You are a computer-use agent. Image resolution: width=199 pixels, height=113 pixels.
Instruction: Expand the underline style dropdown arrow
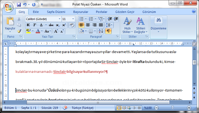[46, 25]
